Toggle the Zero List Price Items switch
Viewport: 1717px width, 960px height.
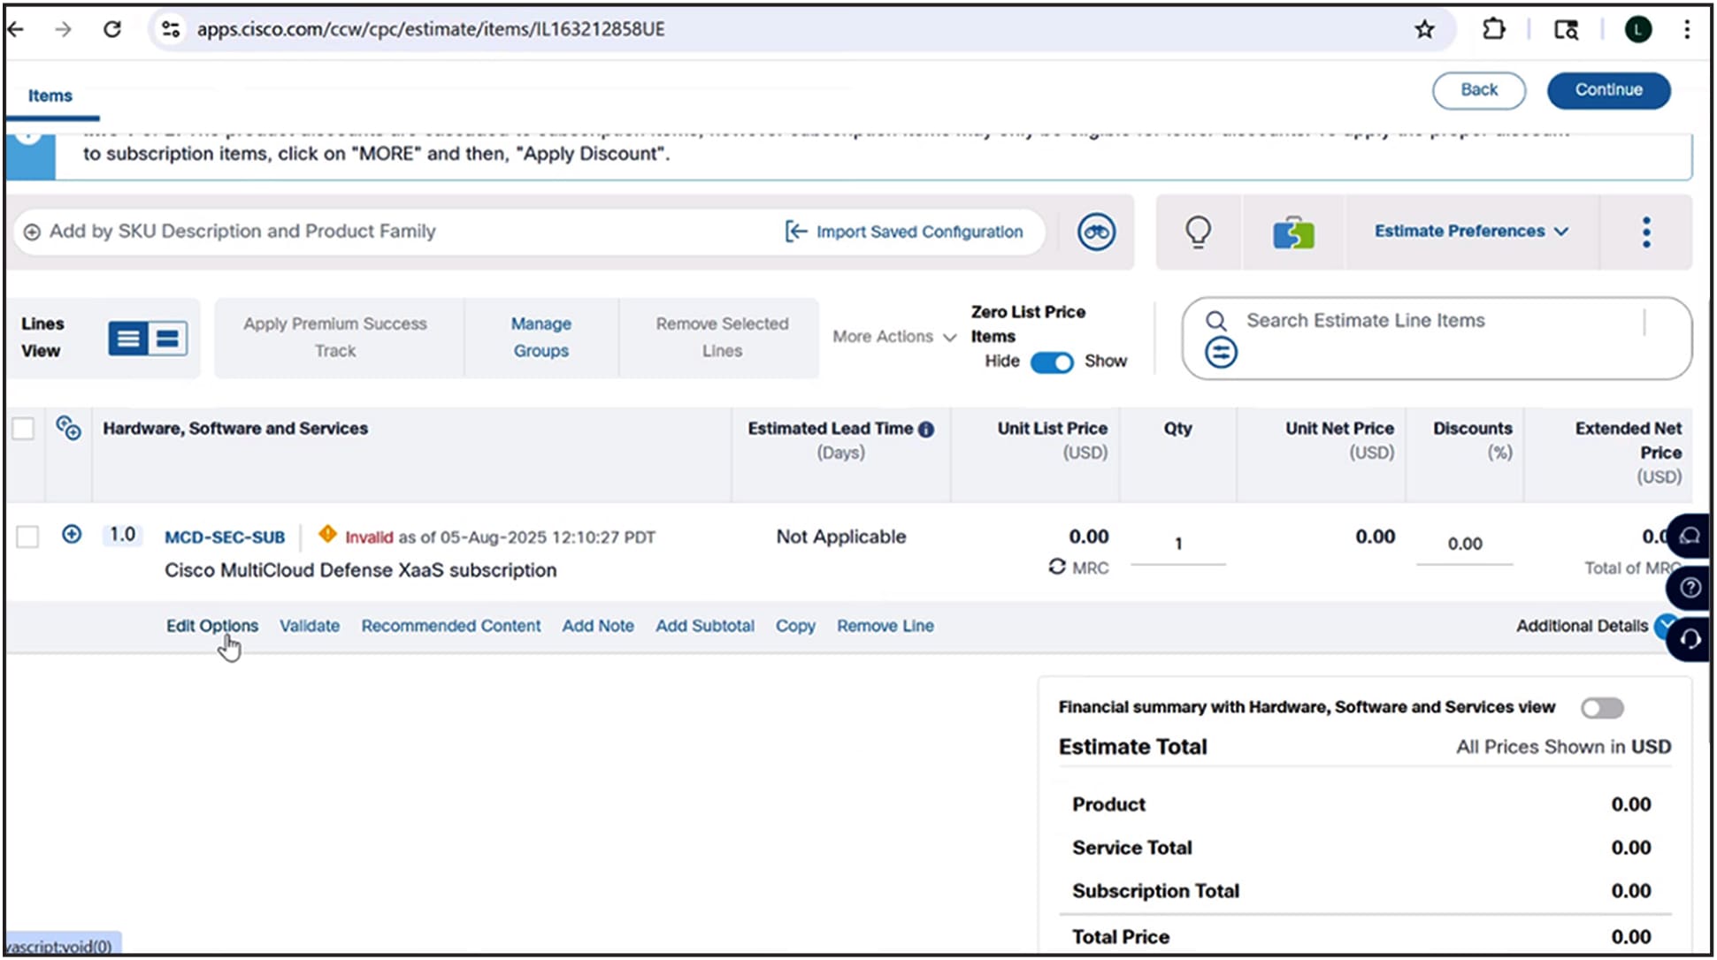1052,362
